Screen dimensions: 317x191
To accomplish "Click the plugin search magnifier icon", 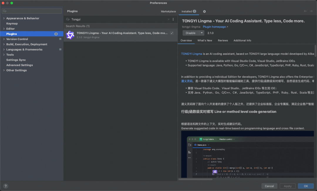I will 68,19.
